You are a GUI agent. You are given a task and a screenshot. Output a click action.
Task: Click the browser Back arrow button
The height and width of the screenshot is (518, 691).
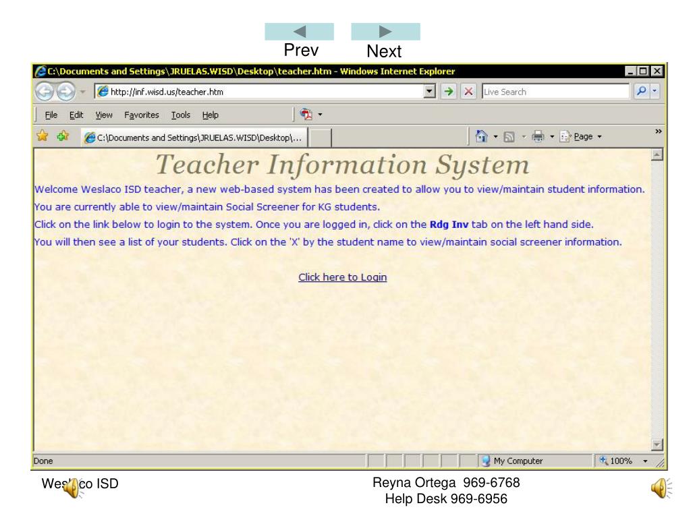45,92
